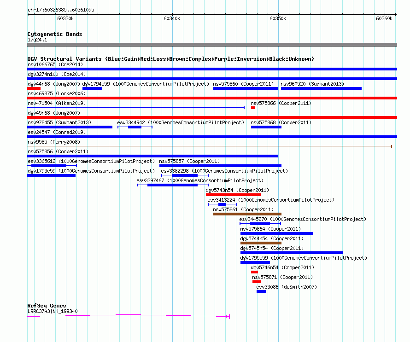Image resolution: width=410 pixels, height=342 pixels.
Task: Select nsv471504 (Alkan2009) label
Action: pos(57,103)
